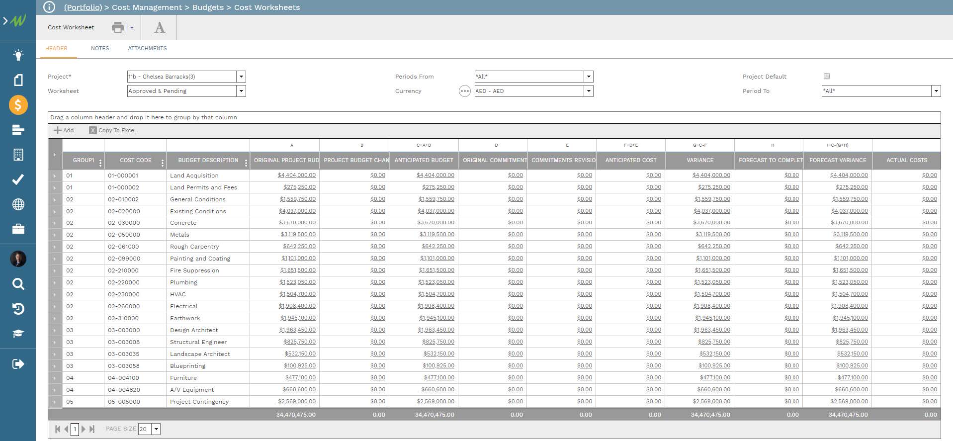Open the schedule bars sidebar icon
The image size is (953, 441).
point(18,130)
